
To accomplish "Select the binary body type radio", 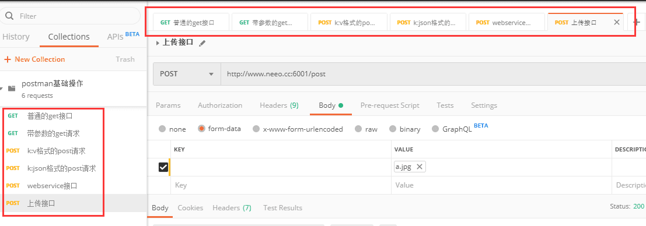I will [x=393, y=129].
